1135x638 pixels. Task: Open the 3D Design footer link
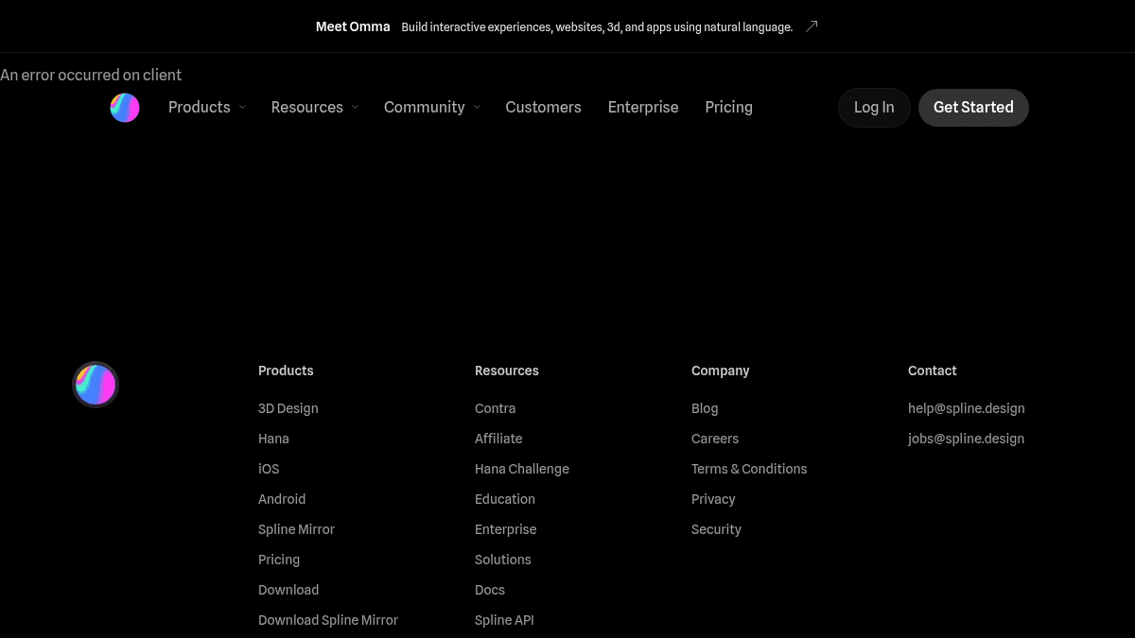tap(288, 408)
